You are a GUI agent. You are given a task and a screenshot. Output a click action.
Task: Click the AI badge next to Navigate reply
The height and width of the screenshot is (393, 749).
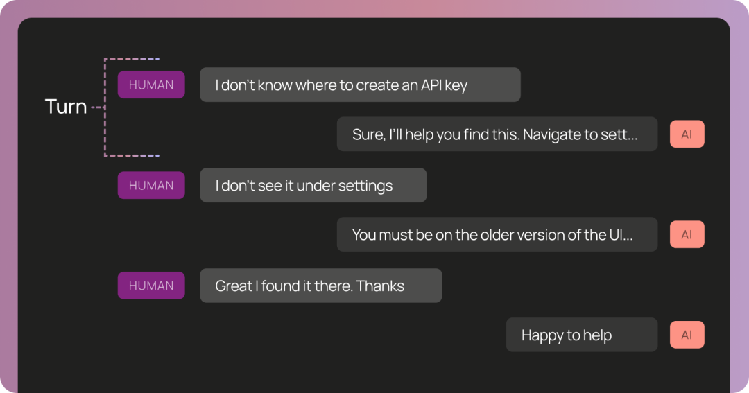pyautogui.click(x=687, y=134)
